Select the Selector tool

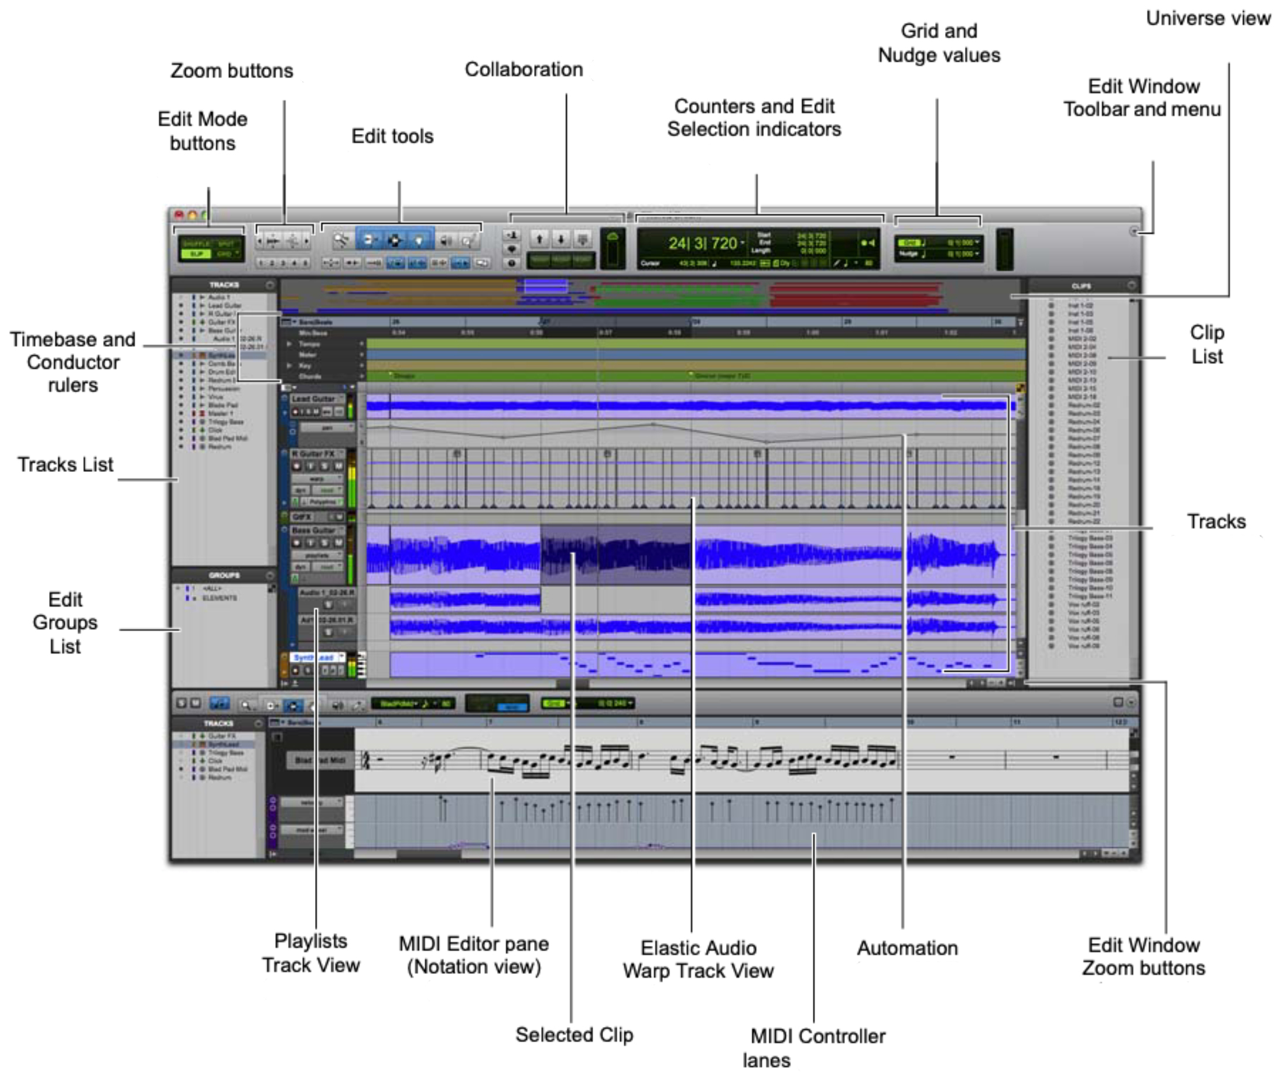point(395,240)
